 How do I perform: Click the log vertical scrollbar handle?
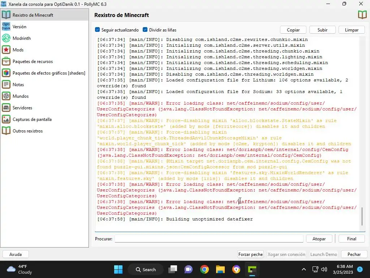tap(362, 216)
